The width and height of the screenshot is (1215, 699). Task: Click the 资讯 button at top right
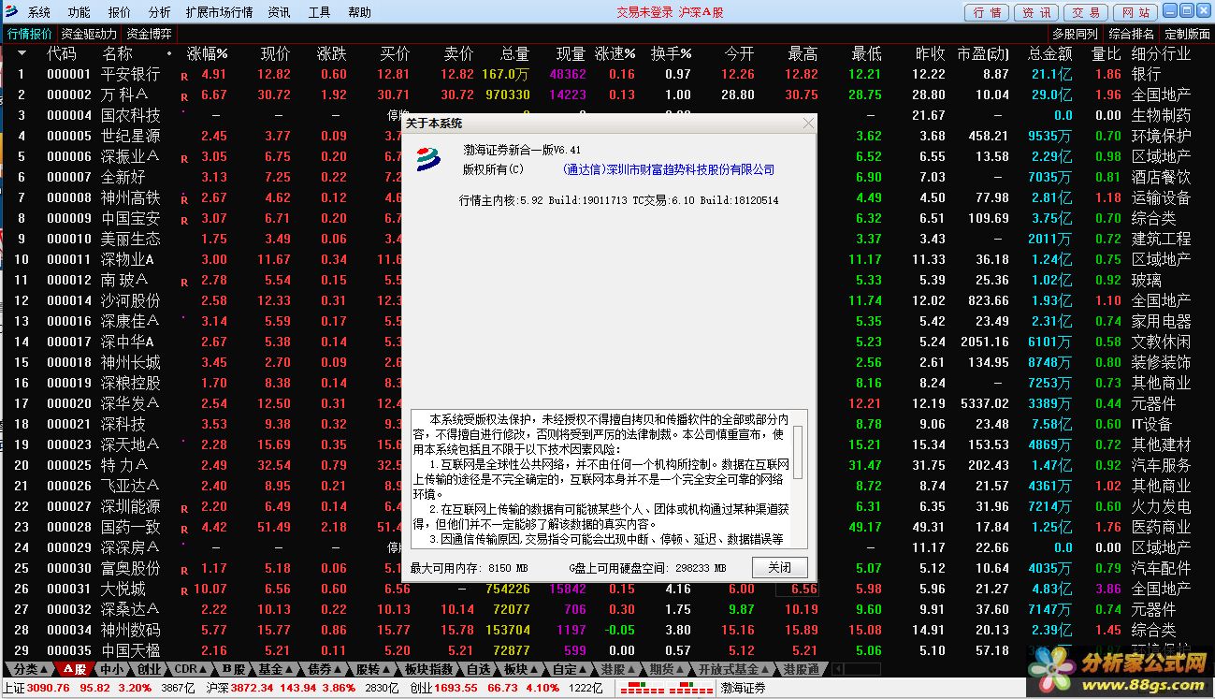click(x=1036, y=12)
